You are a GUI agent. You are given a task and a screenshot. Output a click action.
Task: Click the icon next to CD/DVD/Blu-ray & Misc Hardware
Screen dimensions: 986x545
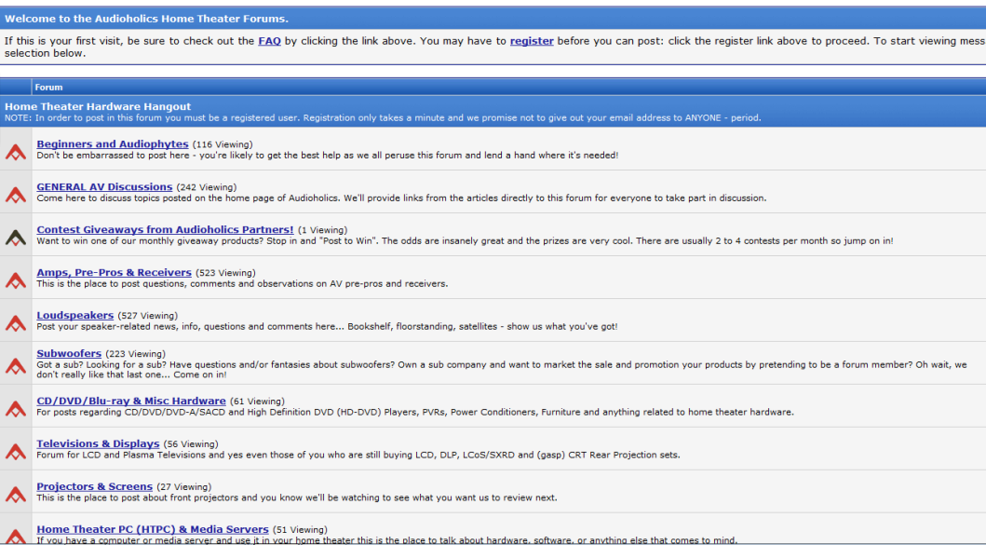(x=15, y=408)
